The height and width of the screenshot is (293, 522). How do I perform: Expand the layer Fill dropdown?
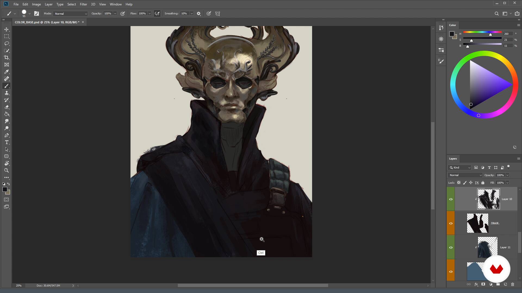507,183
